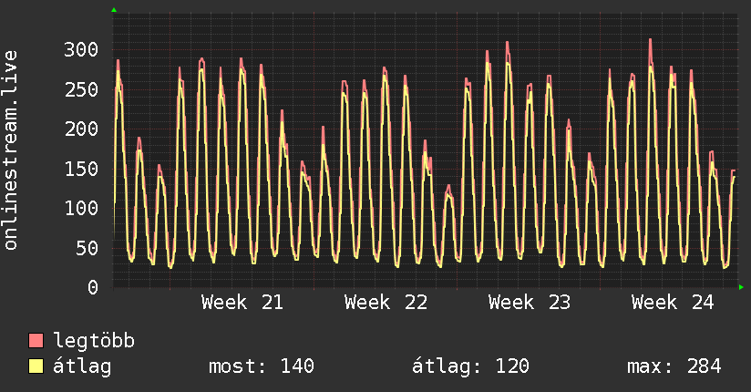Image resolution: width=751 pixels, height=392 pixels.
Task: Click the green arrow atop the Y axis
Action: click(114, 10)
